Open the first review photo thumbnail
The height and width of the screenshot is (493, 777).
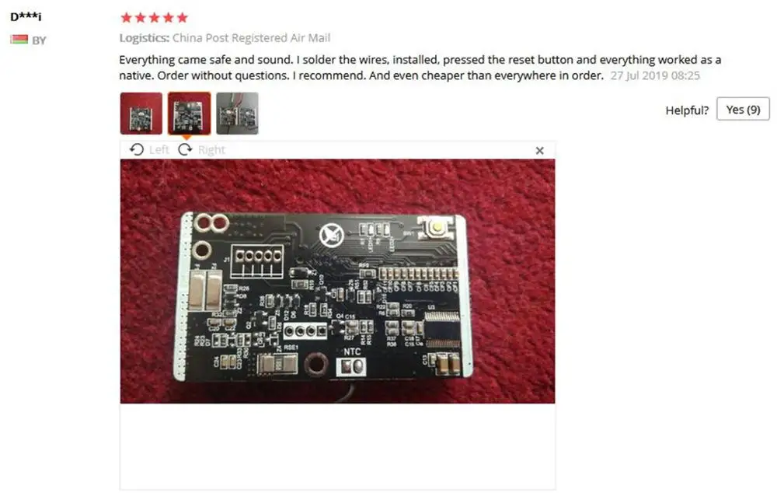tap(141, 113)
